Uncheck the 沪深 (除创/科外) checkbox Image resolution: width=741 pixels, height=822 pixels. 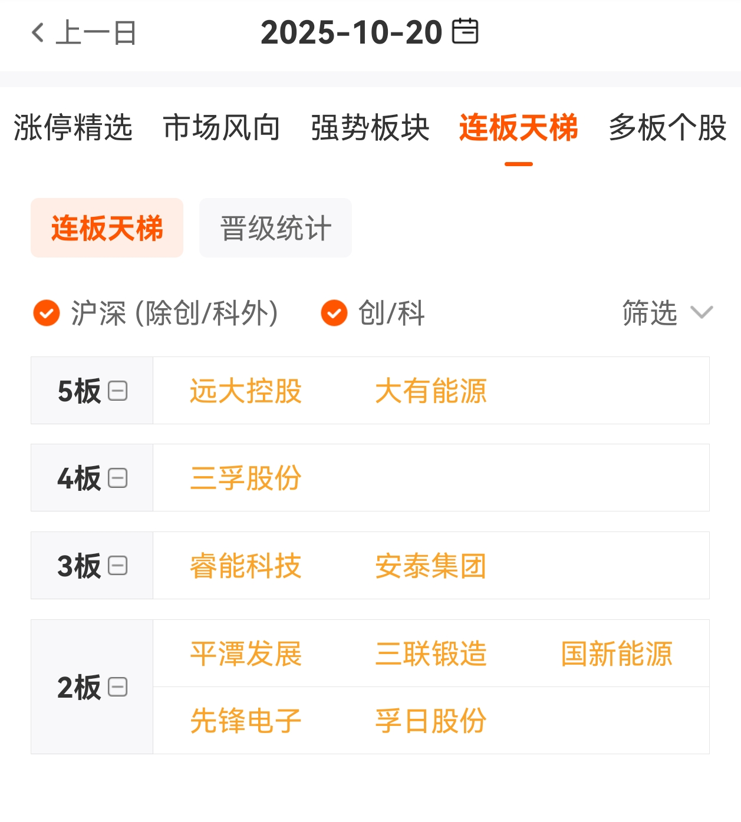(47, 313)
